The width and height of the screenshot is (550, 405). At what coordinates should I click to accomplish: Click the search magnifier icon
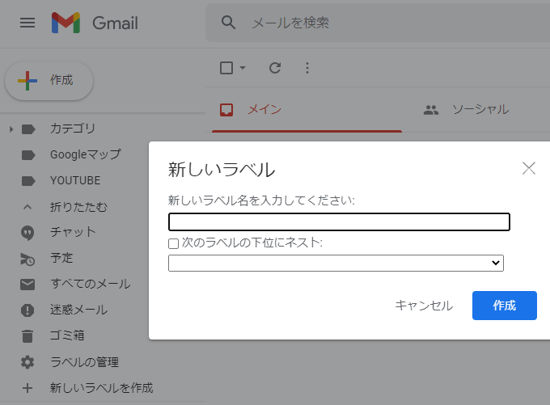tap(228, 23)
